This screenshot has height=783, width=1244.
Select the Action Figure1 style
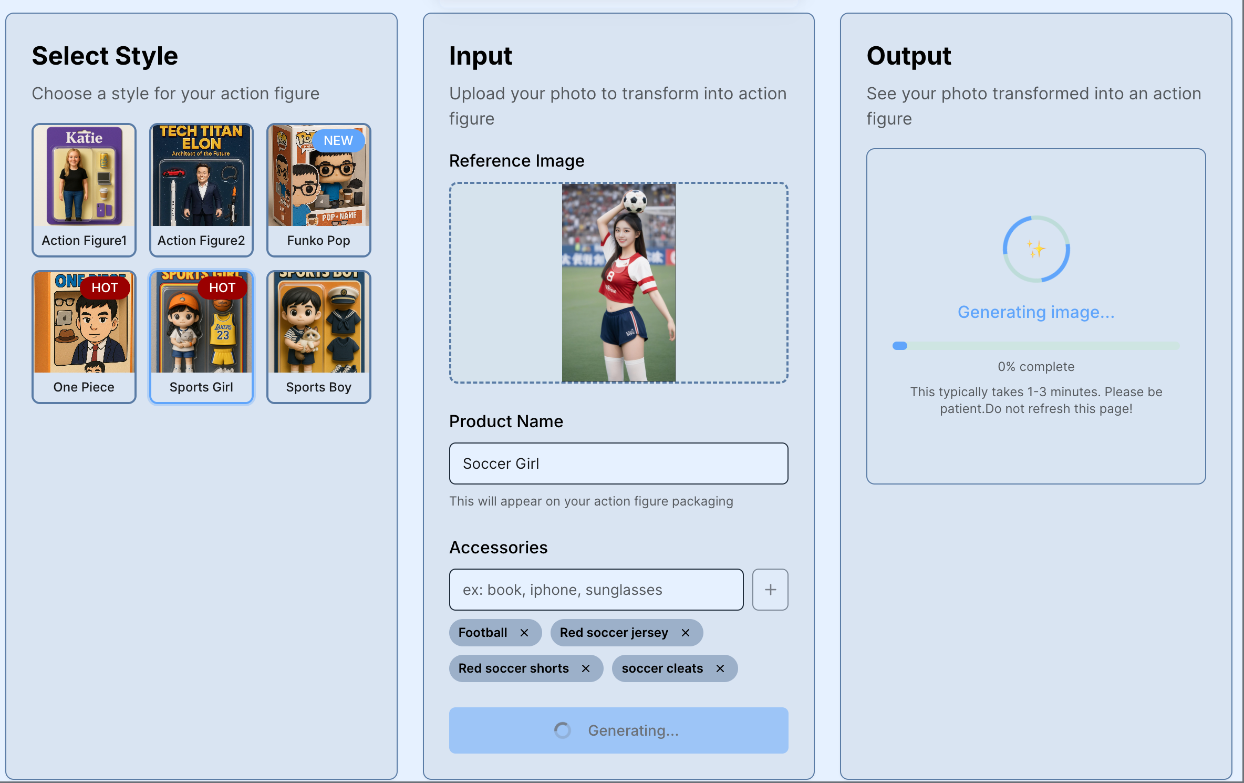[84, 190]
